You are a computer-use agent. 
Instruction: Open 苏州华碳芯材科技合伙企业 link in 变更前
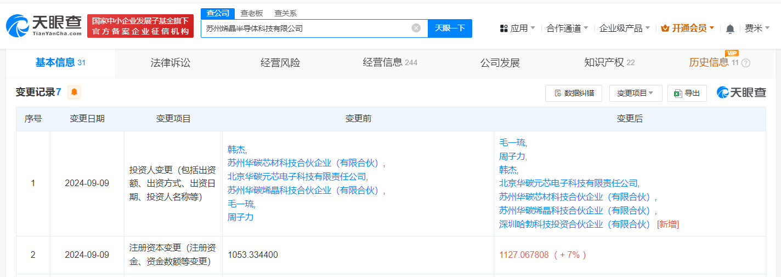point(304,163)
